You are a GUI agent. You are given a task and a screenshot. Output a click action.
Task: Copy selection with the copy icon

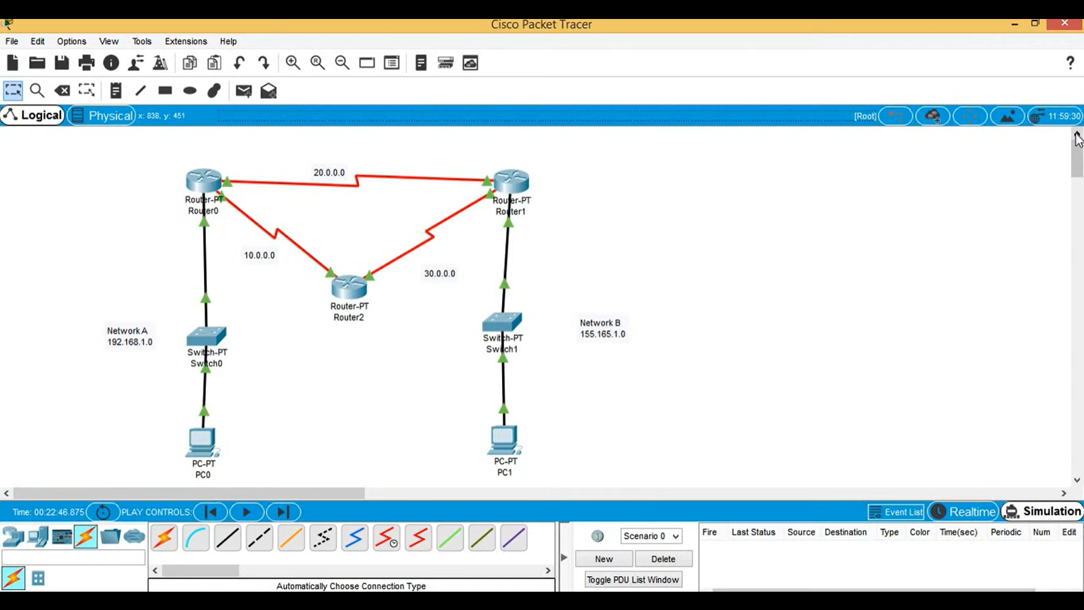[190, 63]
